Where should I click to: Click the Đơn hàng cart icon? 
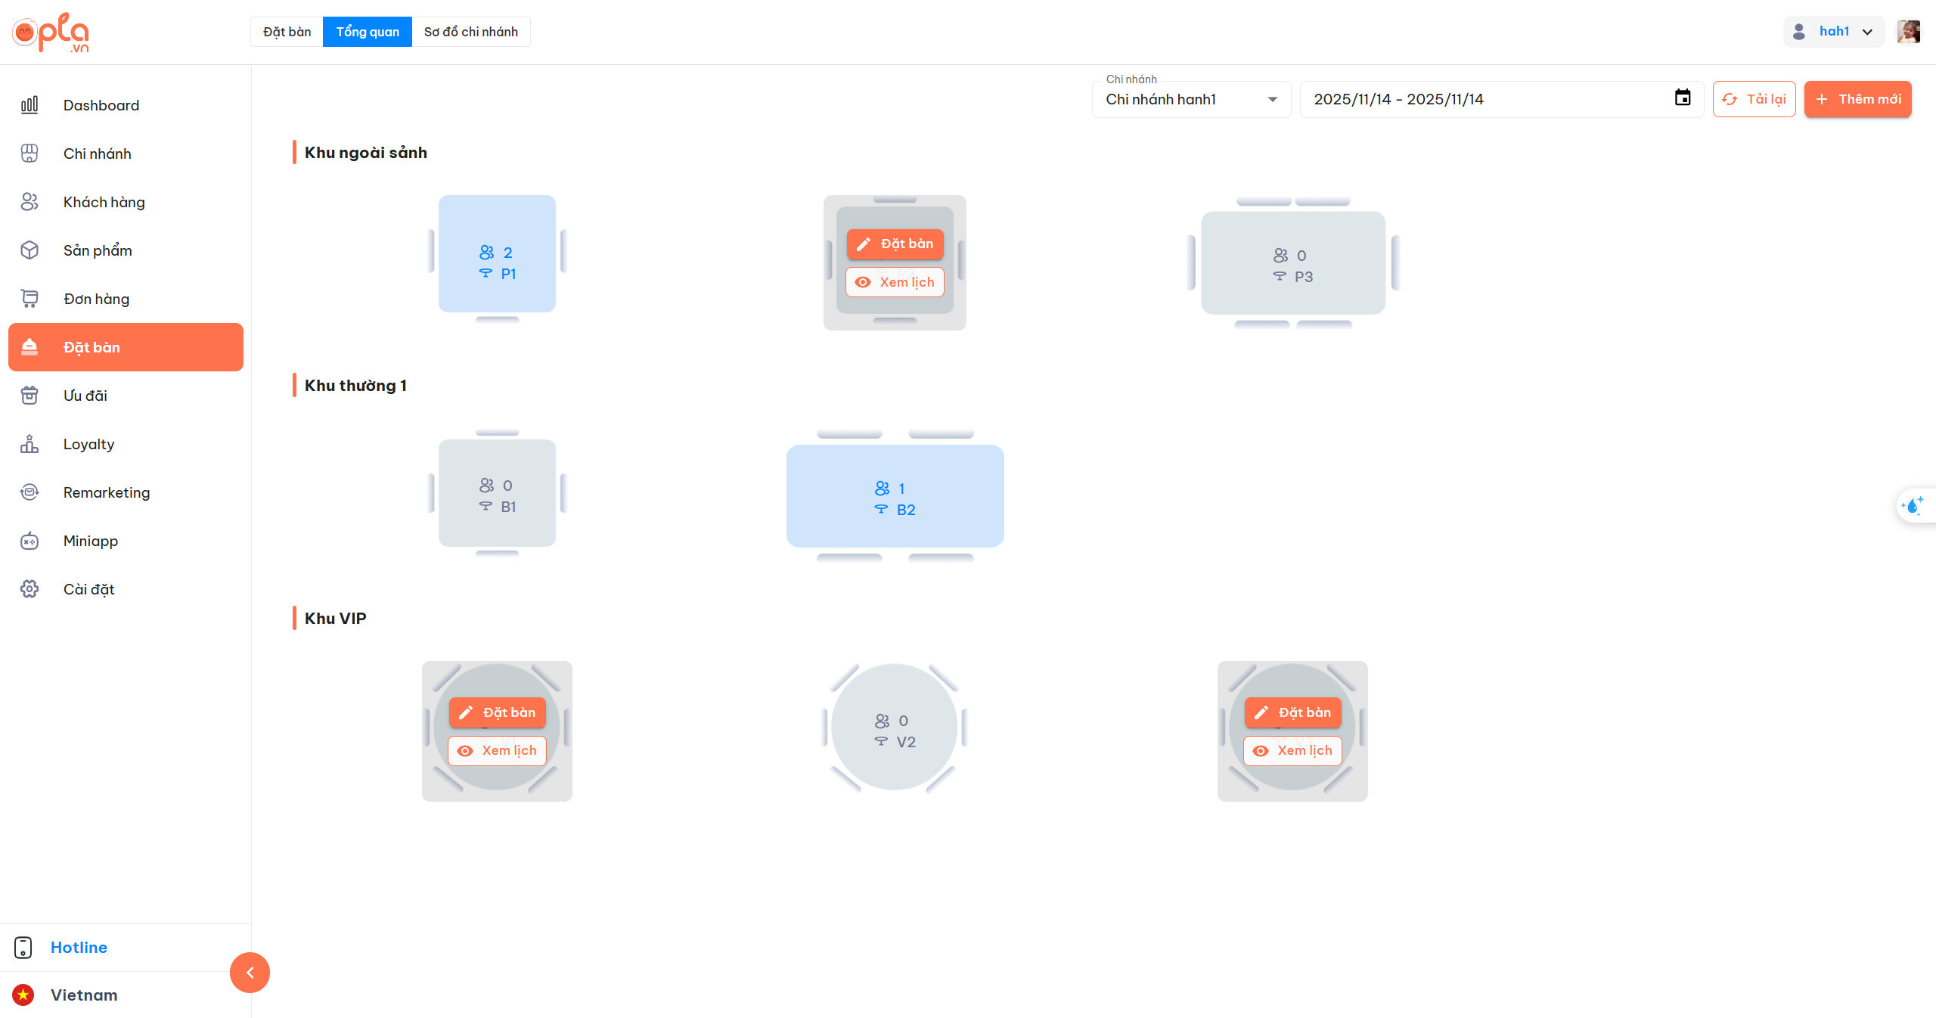29,299
